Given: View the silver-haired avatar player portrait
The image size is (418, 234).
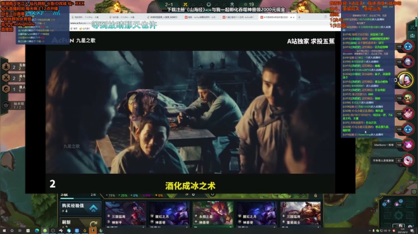Looking at the screenshot, I should [408, 62].
